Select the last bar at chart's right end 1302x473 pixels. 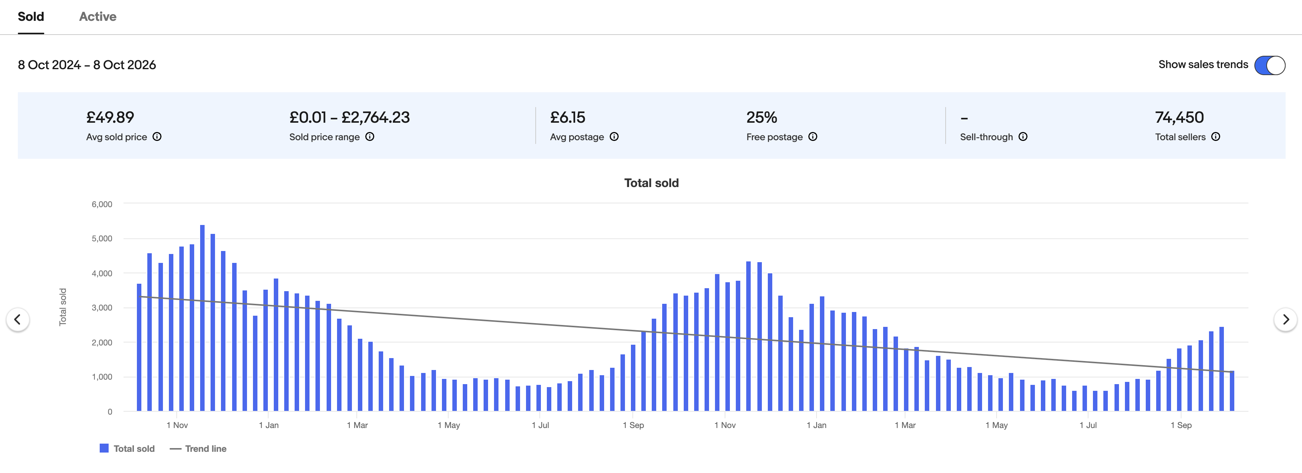pyautogui.click(x=1232, y=390)
